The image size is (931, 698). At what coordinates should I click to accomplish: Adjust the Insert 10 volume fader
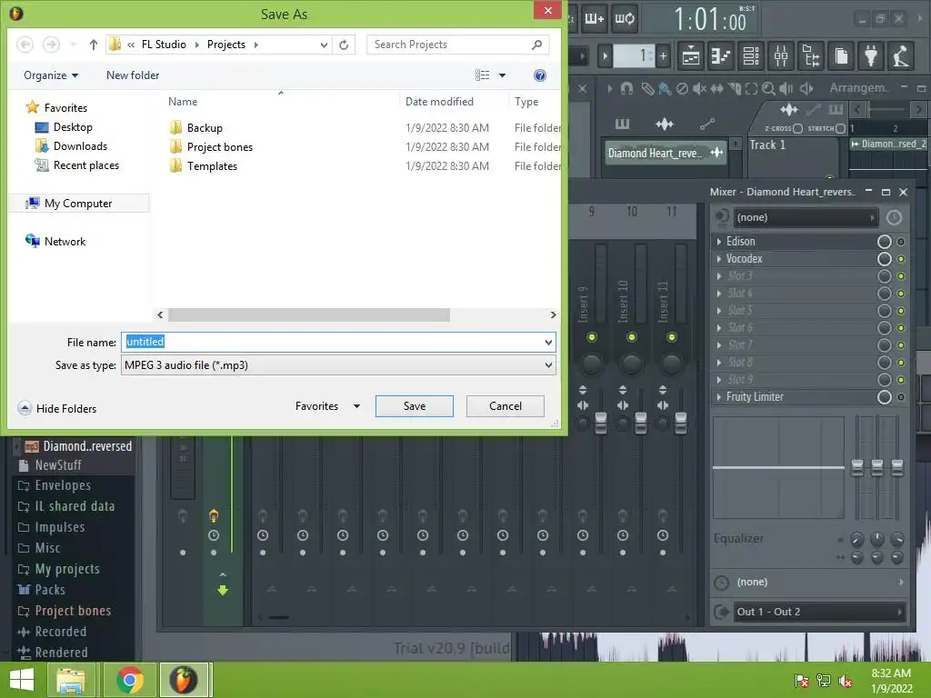641,422
